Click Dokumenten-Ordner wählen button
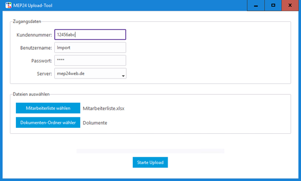This screenshot has height=181, width=301. click(48, 122)
